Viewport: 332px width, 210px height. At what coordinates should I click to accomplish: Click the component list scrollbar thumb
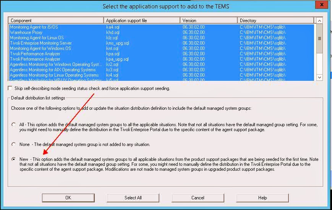tap(319, 38)
